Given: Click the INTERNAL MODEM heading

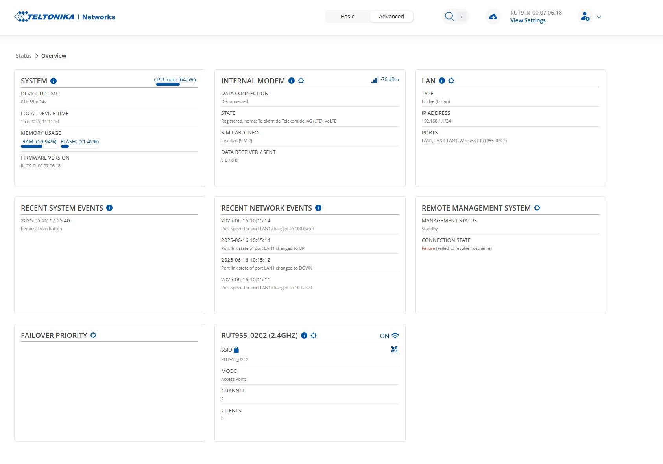Looking at the screenshot, I should [x=253, y=81].
